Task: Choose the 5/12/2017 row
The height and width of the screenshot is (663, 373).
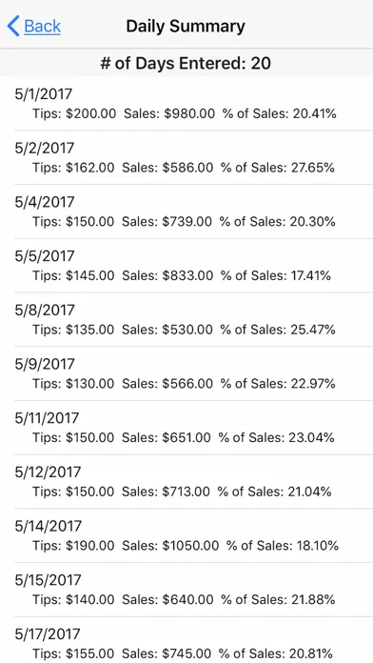Action: coord(186,482)
